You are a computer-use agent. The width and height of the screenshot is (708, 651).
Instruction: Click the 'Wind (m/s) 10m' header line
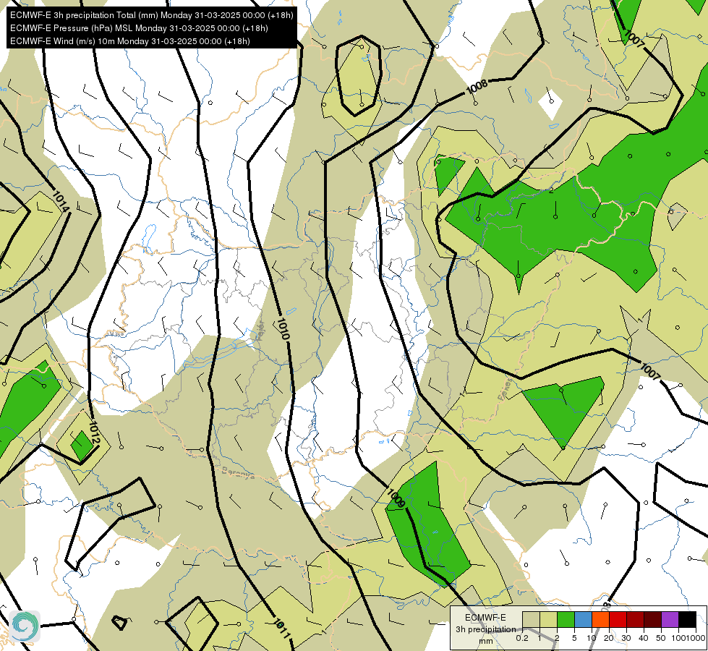[130, 41]
